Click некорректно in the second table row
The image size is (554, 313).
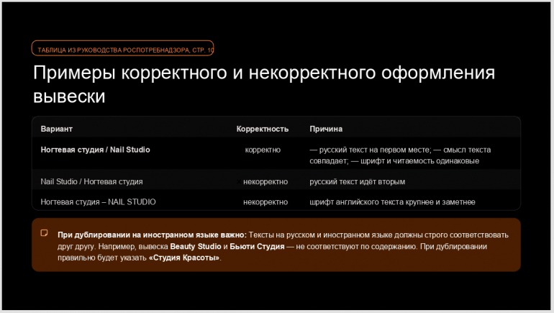click(x=265, y=181)
